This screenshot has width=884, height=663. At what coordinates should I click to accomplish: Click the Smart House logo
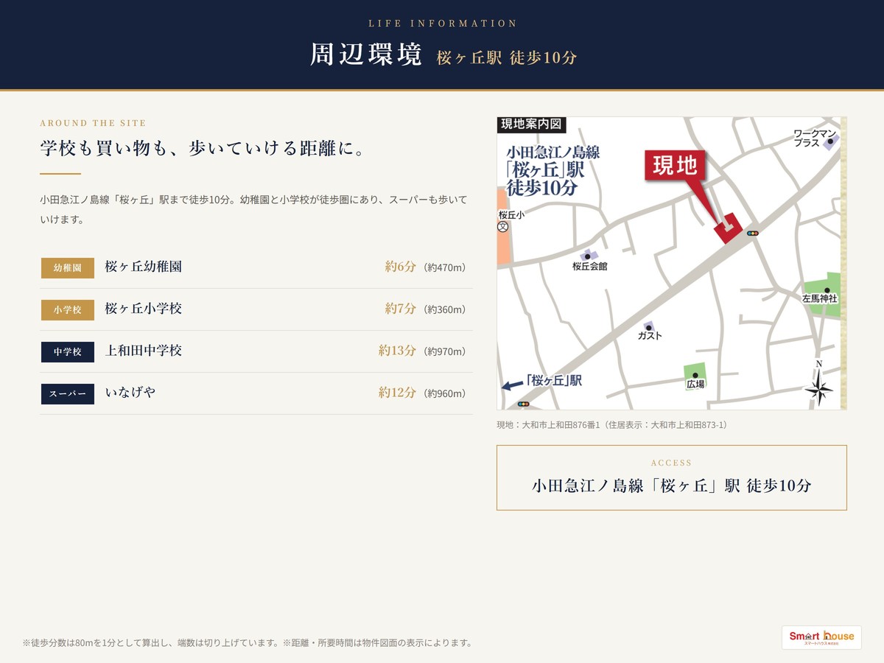(x=821, y=637)
